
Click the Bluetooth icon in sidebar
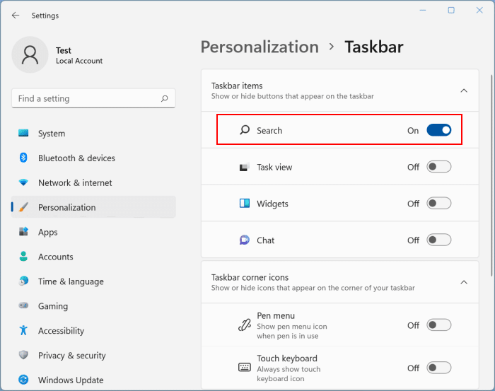[x=23, y=158]
